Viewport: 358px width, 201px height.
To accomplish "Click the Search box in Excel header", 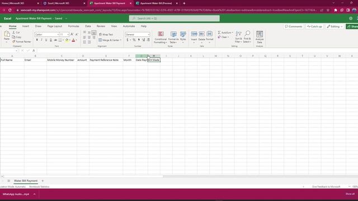I will click(174, 18).
